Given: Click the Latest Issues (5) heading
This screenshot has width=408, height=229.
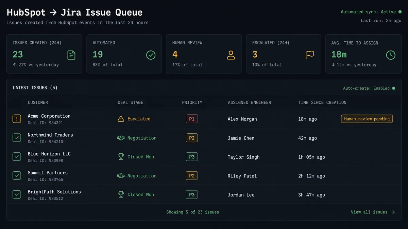Looking at the screenshot, I should (x=35, y=88).
